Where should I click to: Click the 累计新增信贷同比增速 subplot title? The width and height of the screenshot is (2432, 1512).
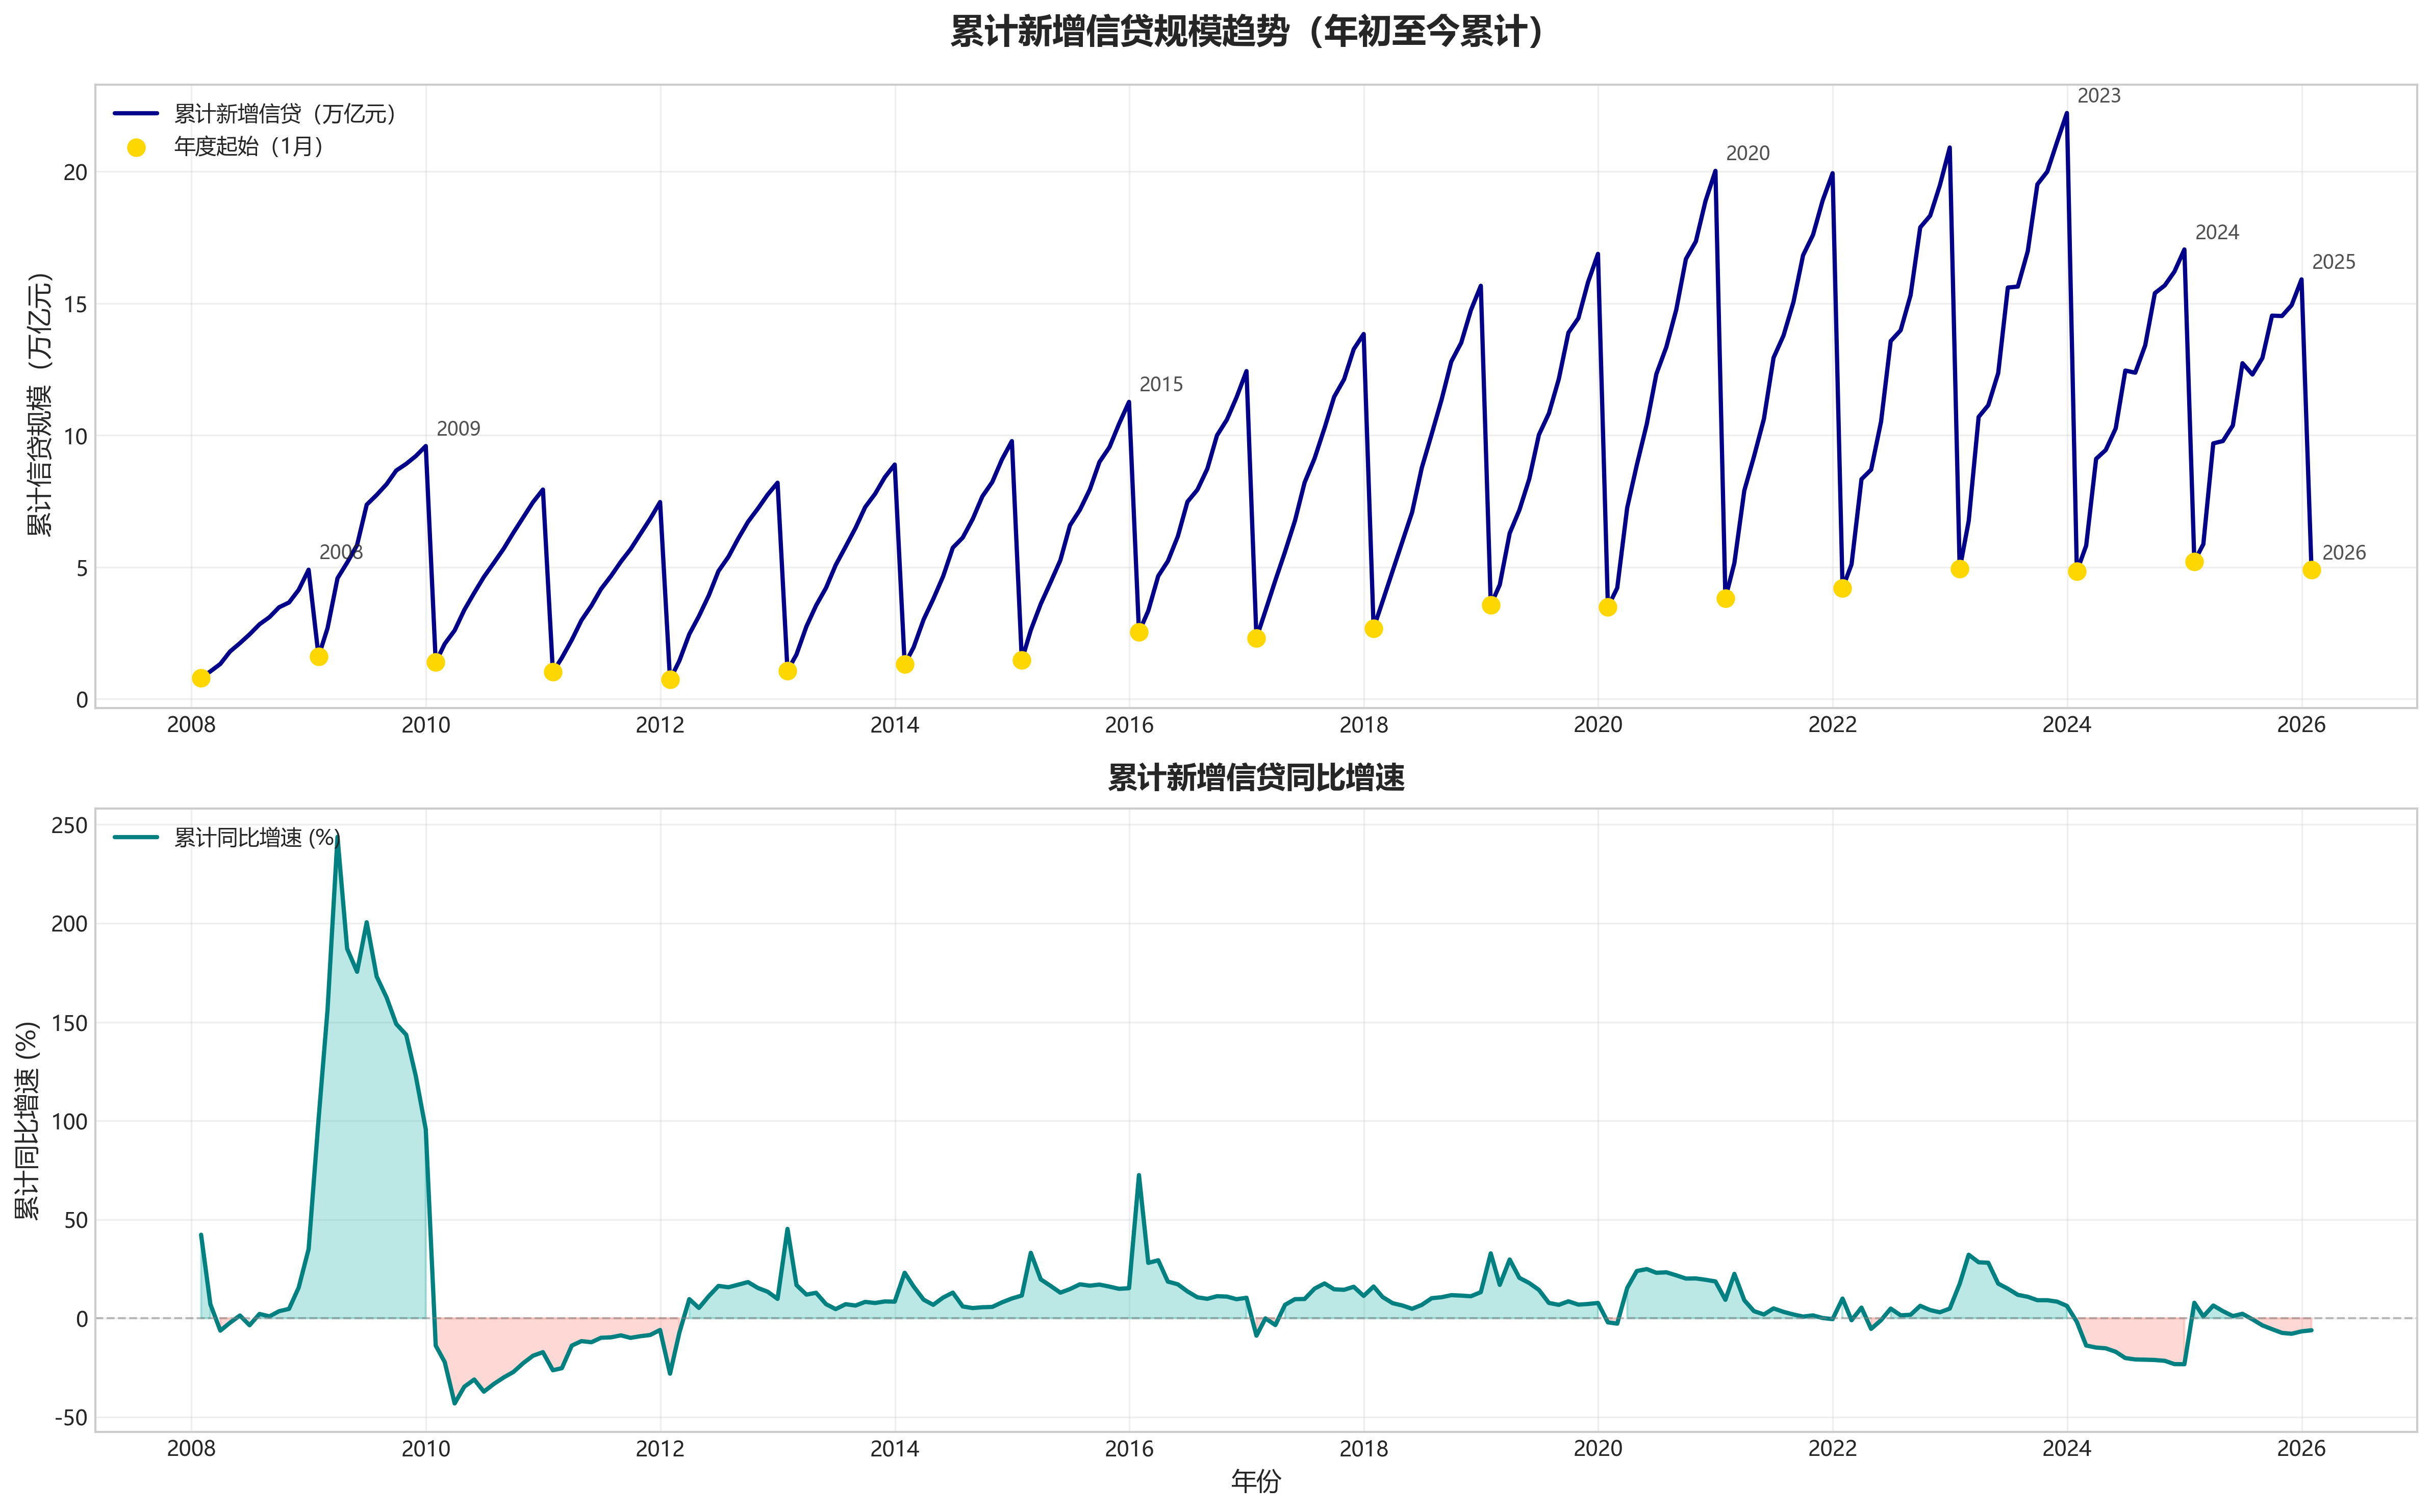(x=1255, y=777)
